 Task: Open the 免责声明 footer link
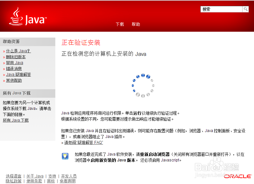click(x=67, y=181)
